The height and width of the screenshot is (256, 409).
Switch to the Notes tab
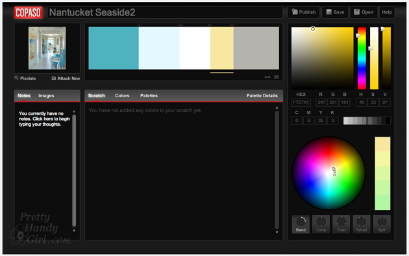tap(24, 95)
